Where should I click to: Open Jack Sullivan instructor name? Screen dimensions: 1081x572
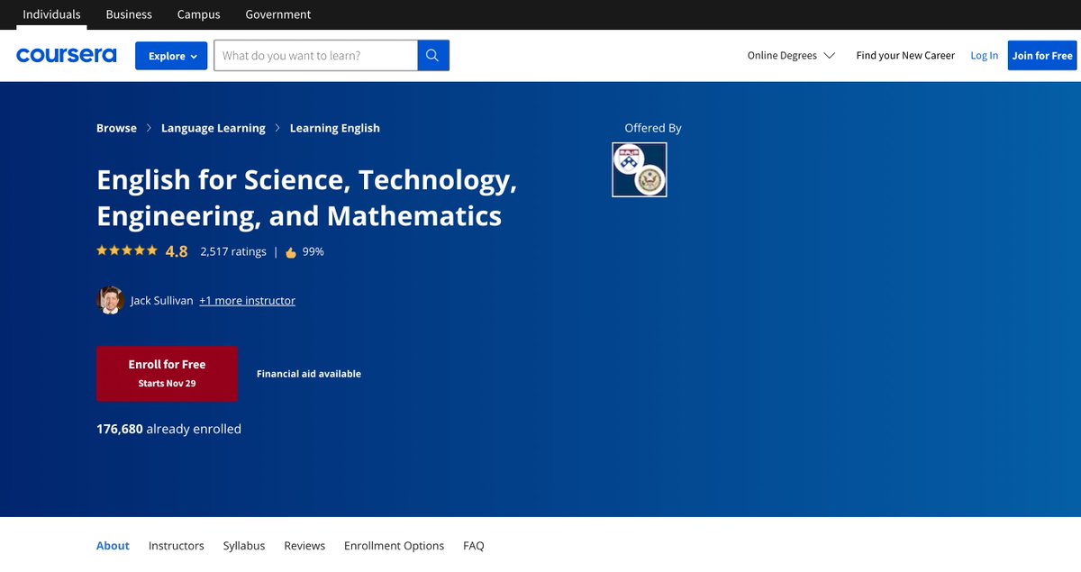tap(161, 301)
